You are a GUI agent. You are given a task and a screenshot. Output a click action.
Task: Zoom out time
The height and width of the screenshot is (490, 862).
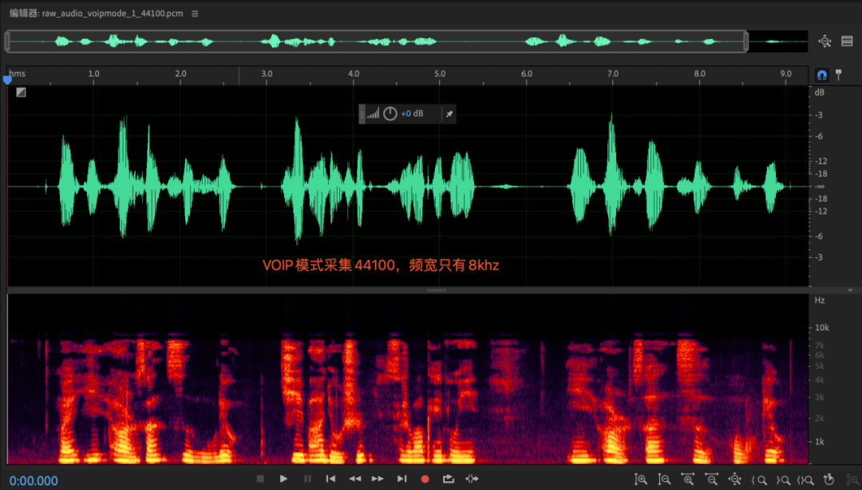[x=711, y=479]
